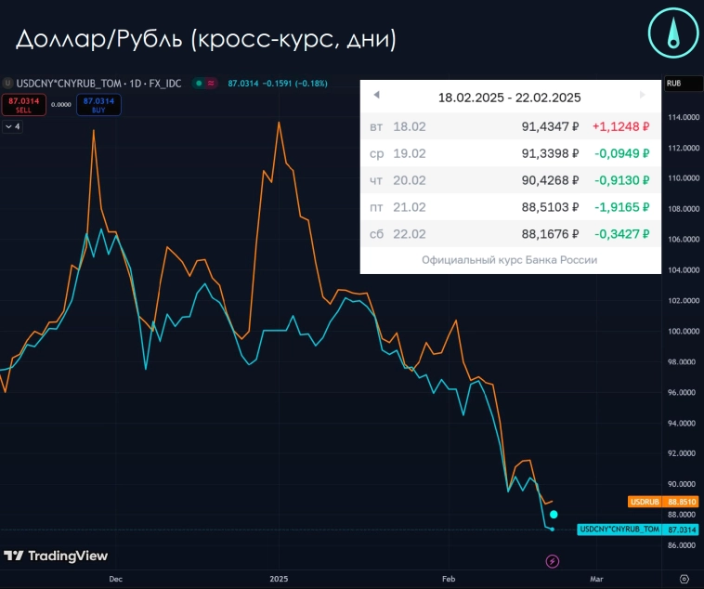Viewport: 704px width, 589px height.
Task: Click the 114.0000 price axis label
Action: click(x=684, y=117)
